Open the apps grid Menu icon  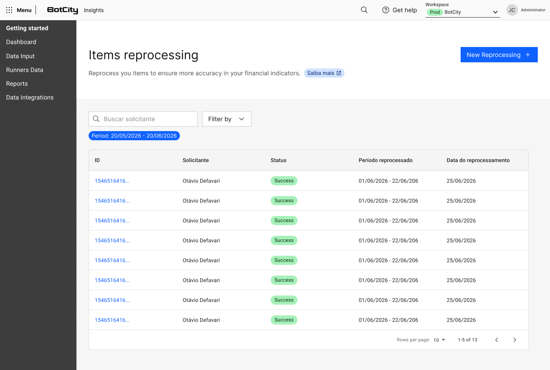(9, 10)
